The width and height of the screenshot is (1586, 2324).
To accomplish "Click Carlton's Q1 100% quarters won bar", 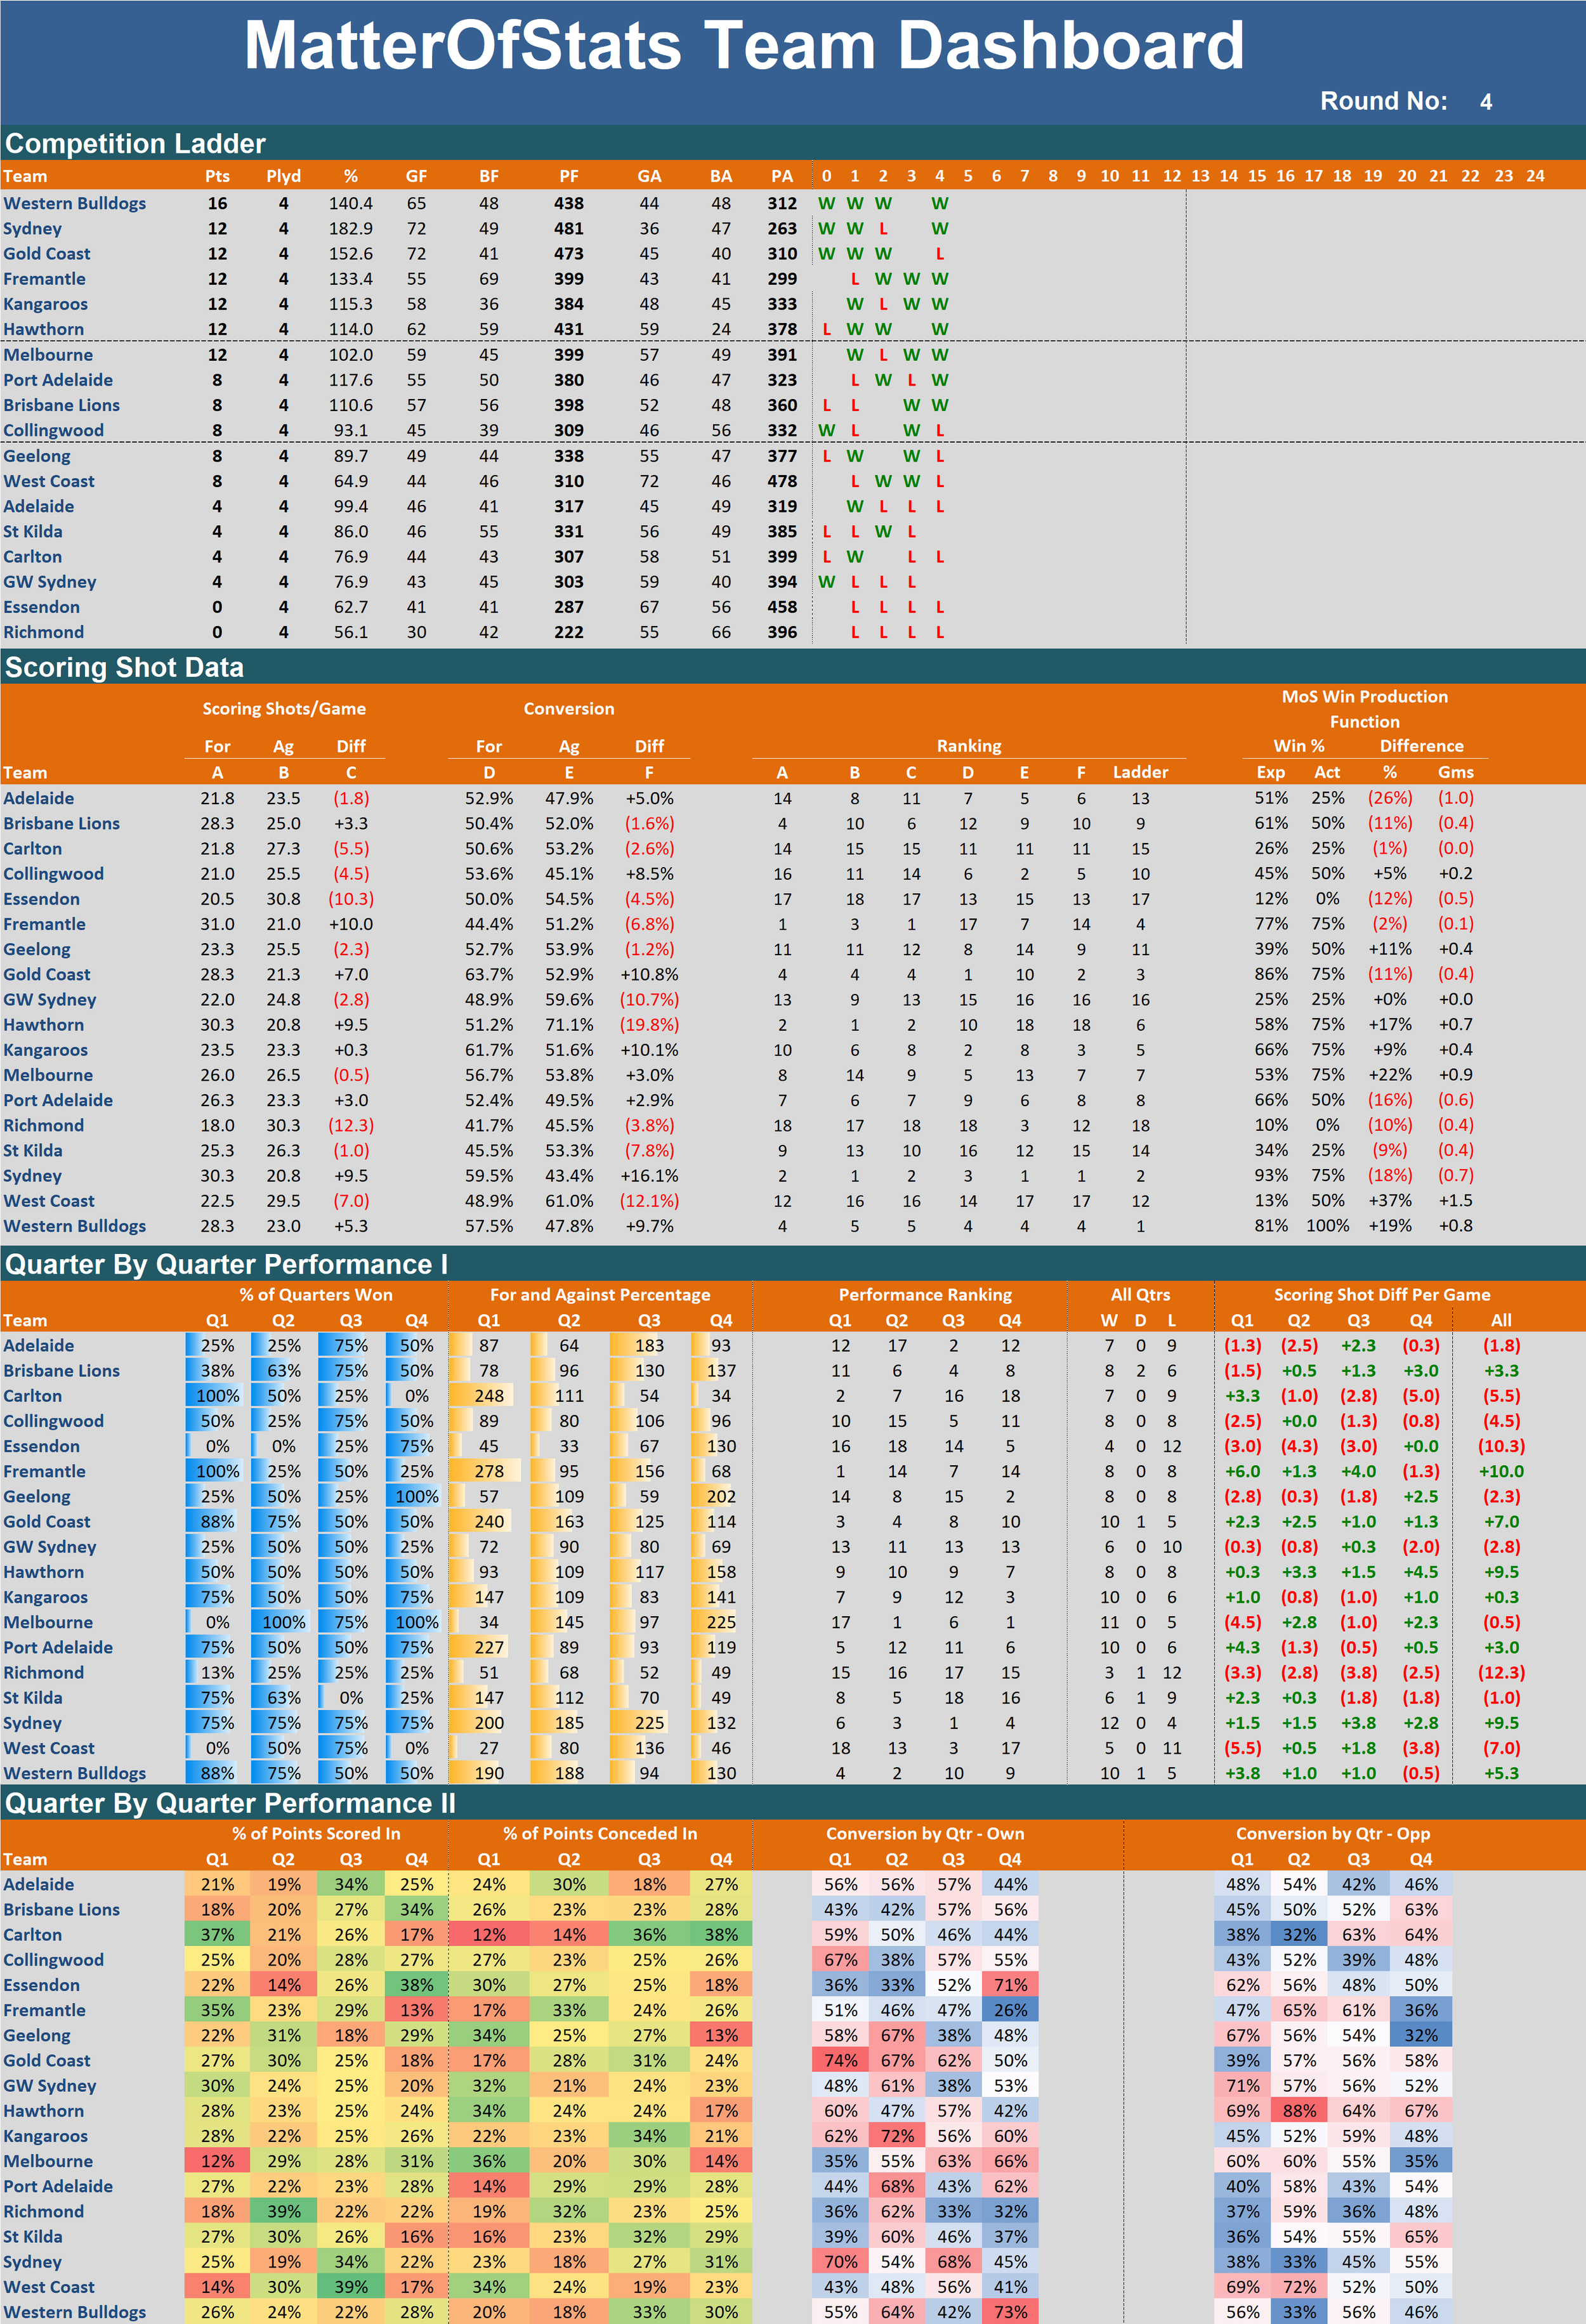I will [217, 1396].
